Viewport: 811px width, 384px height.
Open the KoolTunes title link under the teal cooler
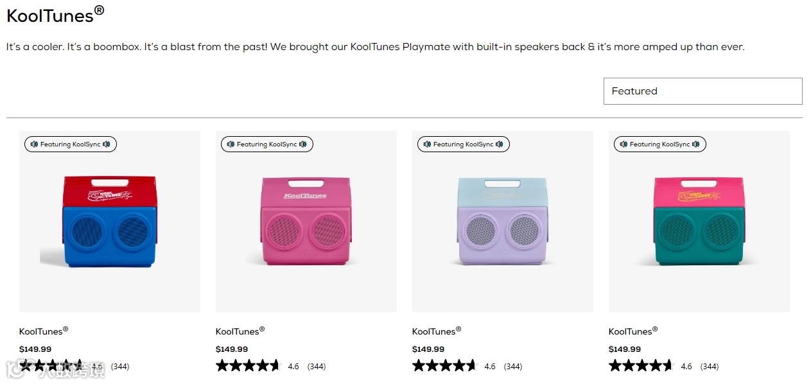(630, 332)
